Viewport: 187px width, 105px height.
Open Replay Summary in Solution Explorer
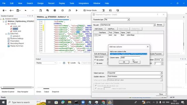point(17,46)
